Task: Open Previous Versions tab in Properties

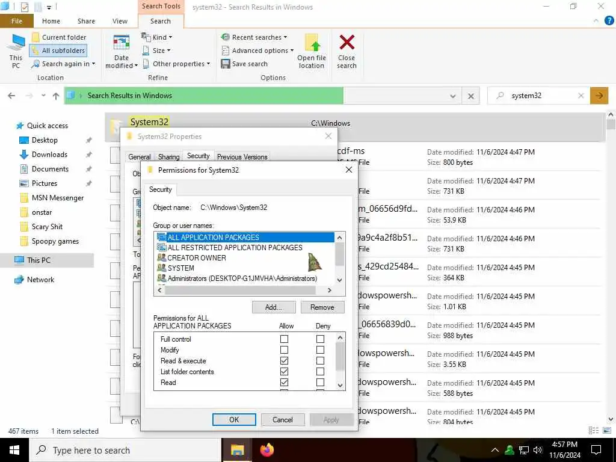Action: coord(242,157)
